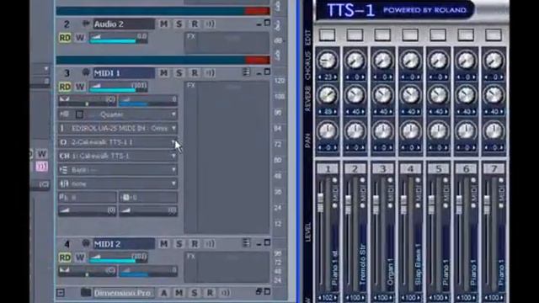Open TTS-1 part 1 edit button
The image size is (539, 303).
coord(328,35)
